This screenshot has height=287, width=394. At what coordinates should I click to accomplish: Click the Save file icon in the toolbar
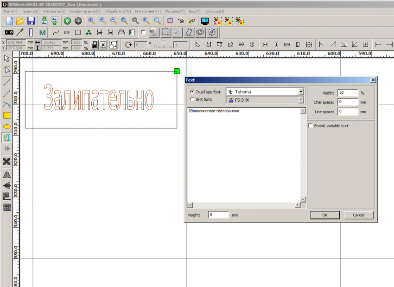(31, 21)
